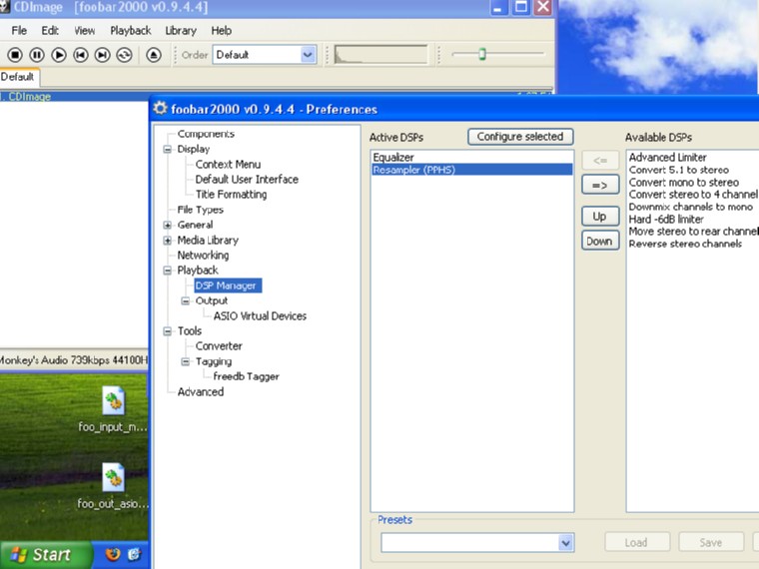Viewport: 759px width, 569px height.
Task: Click the Pause button in toolbar
Action: [37, 55]
